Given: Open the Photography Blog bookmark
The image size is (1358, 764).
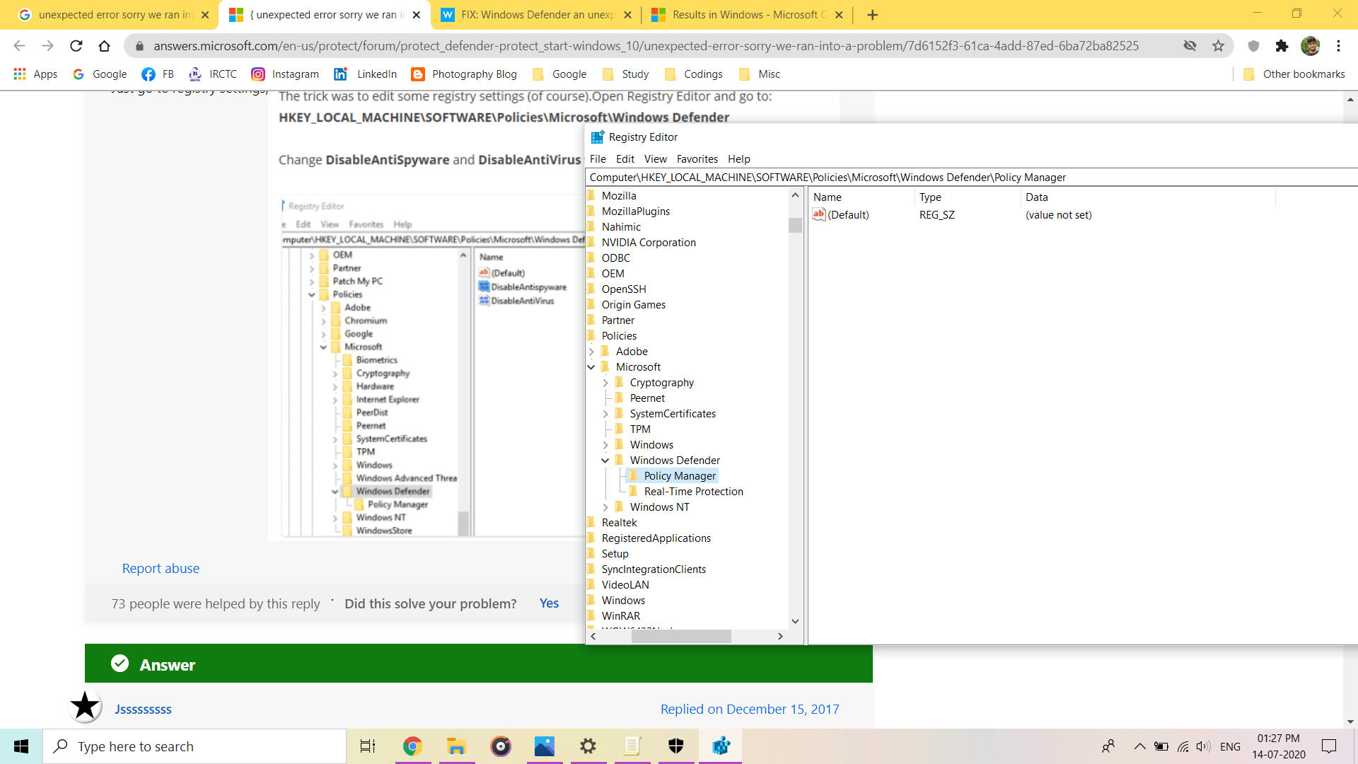Looking at the screenshot, I should click(x=465, y=74).
